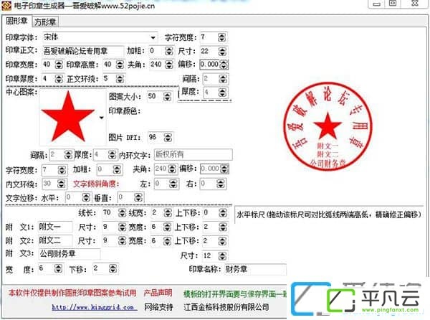Click the round seal preview image
The width and height of the screenshot is (430, 320).
pos(328,126)
